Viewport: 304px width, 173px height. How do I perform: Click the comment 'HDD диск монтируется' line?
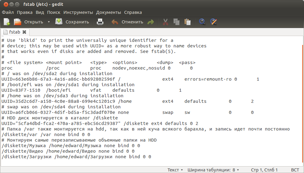pyautogui.click(x=60, y=118)
